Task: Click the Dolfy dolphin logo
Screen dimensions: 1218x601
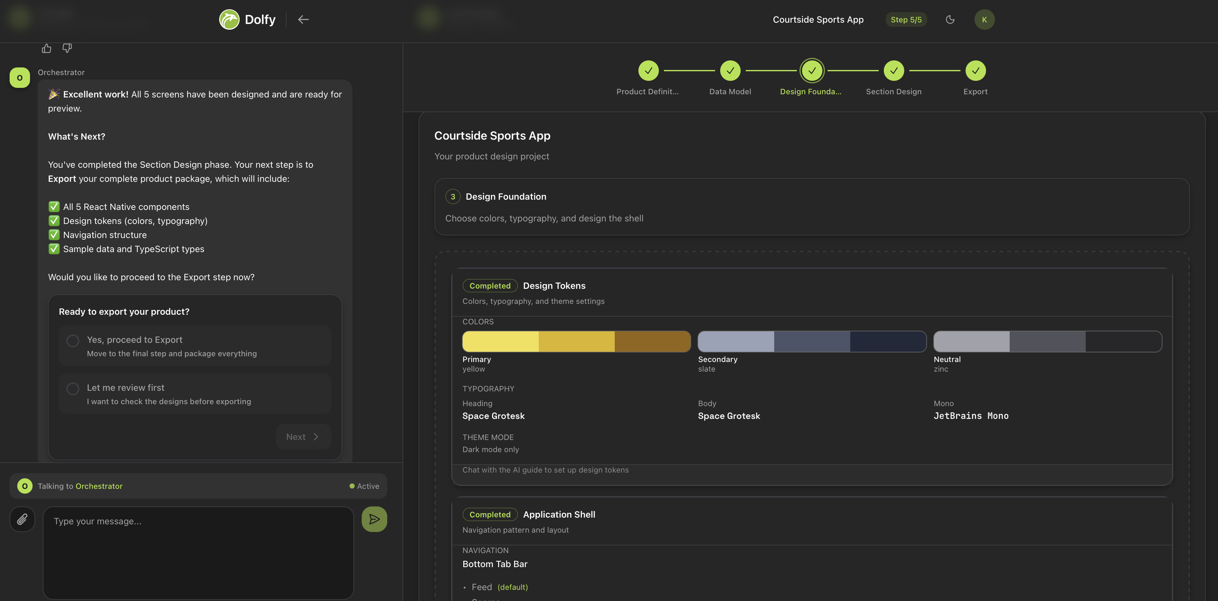Action: click(x=230, y=19)
